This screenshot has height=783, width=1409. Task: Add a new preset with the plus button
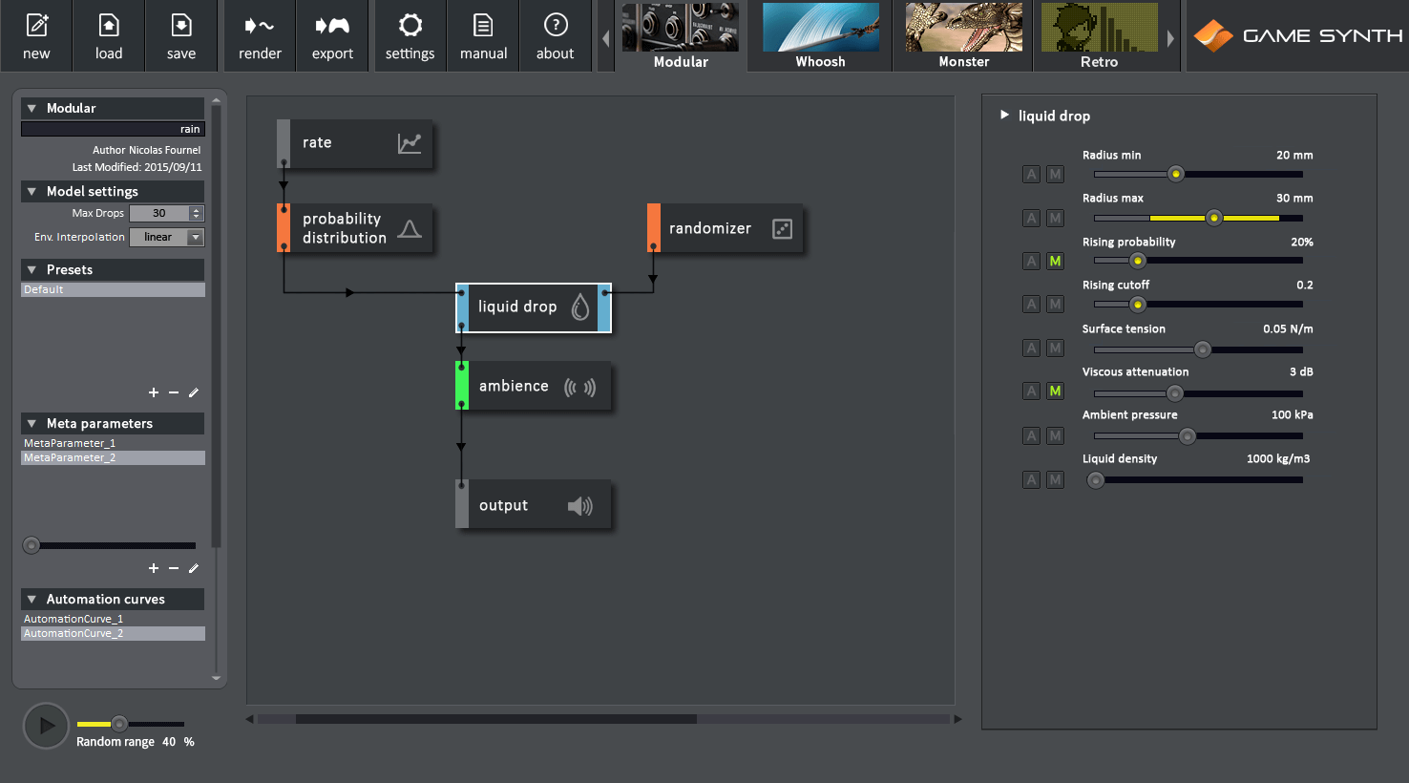click(x=153, y=392)
